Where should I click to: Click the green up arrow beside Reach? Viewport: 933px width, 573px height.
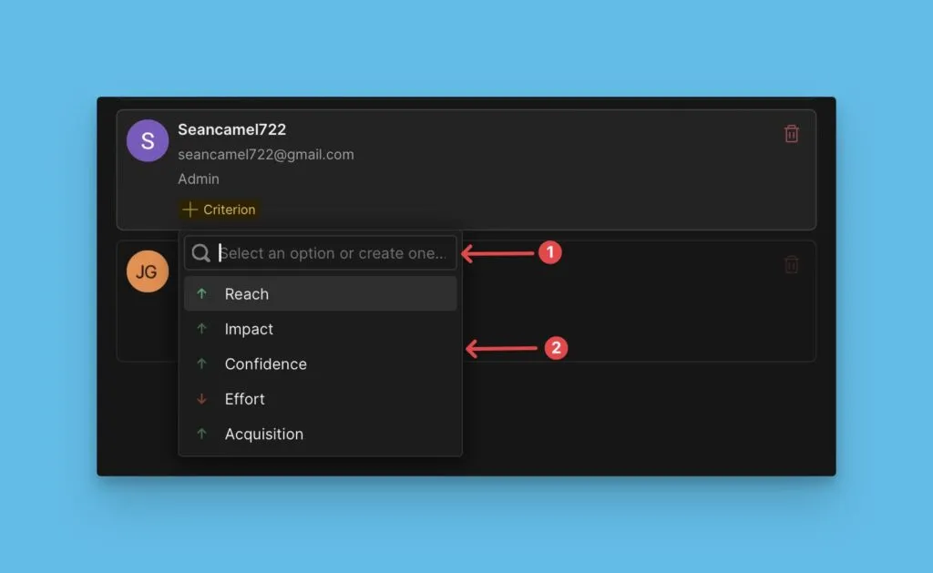coord(202,294)
